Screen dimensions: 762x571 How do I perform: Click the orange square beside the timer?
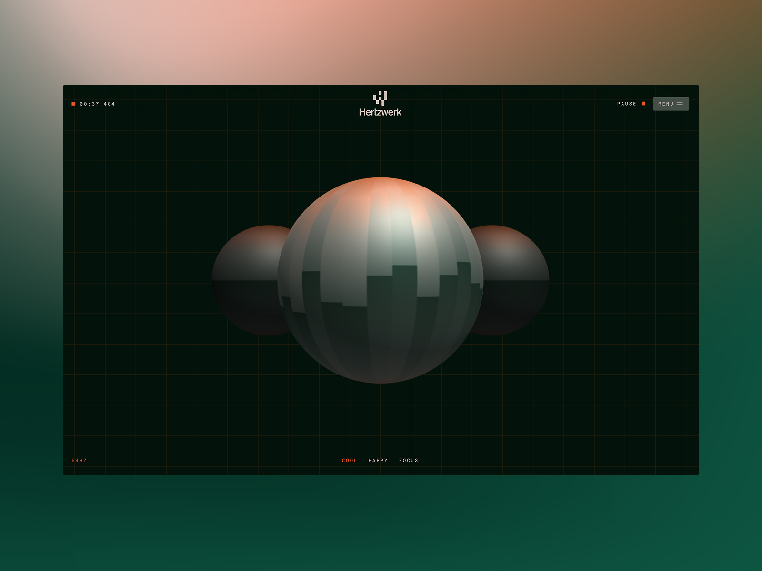click(x=73, y=104)
